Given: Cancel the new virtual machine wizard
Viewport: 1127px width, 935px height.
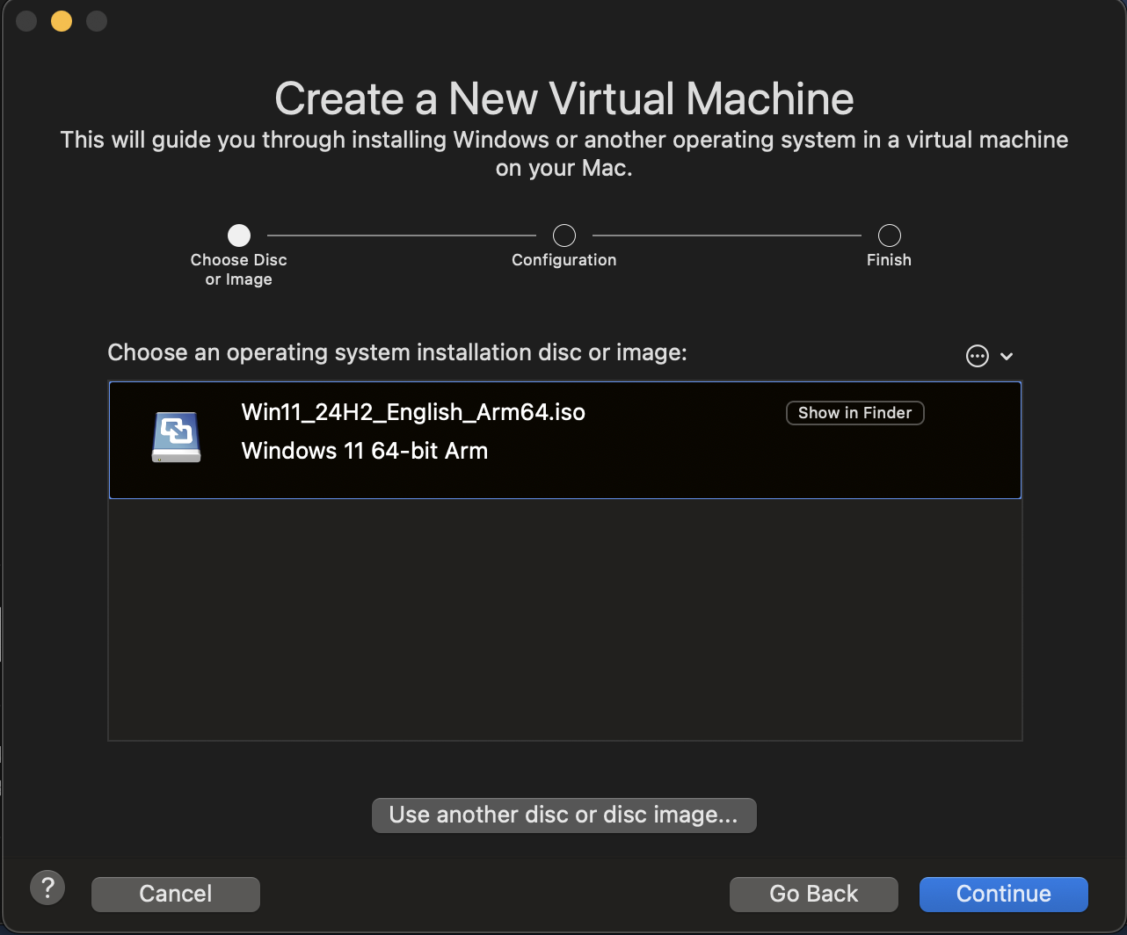Looking at the screenshot, I should 176,894.
